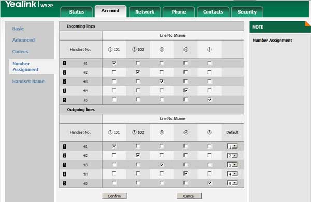Click handset 3 icon in Outgoing lines

pos(64,165)
